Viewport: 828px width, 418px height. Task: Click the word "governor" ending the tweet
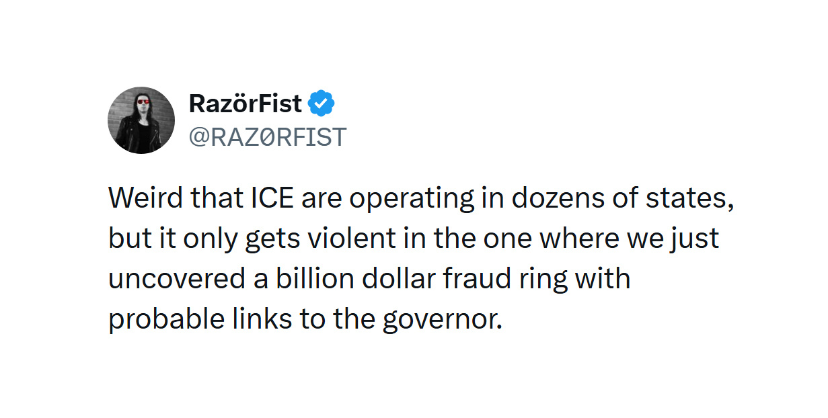click(442, 319)
